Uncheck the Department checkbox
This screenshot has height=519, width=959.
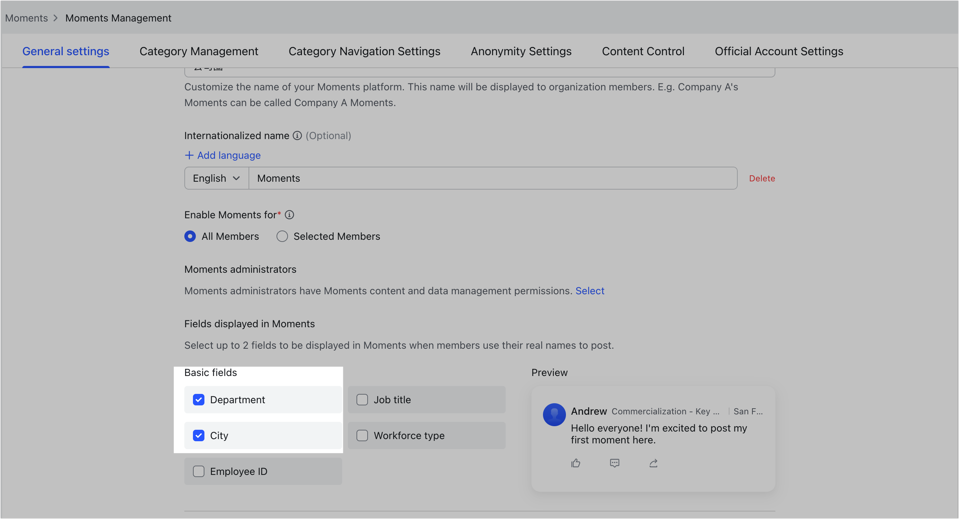(198, 400)
